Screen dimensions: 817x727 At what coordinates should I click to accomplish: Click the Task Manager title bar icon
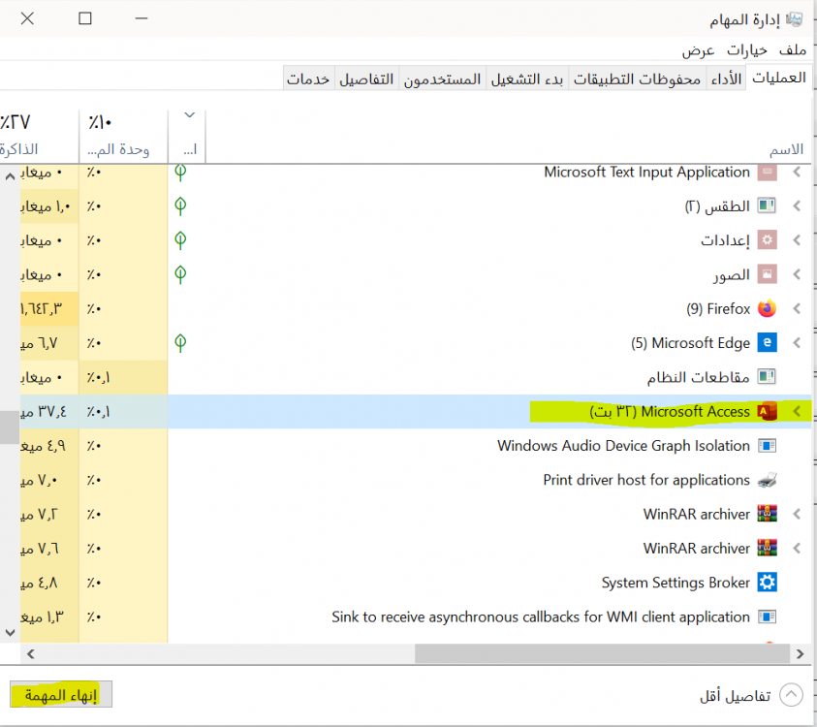[x=794, y=19]
